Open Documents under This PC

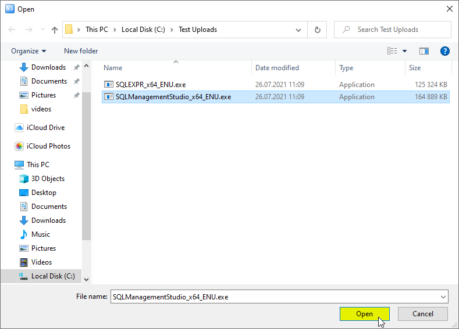point(43,207)
